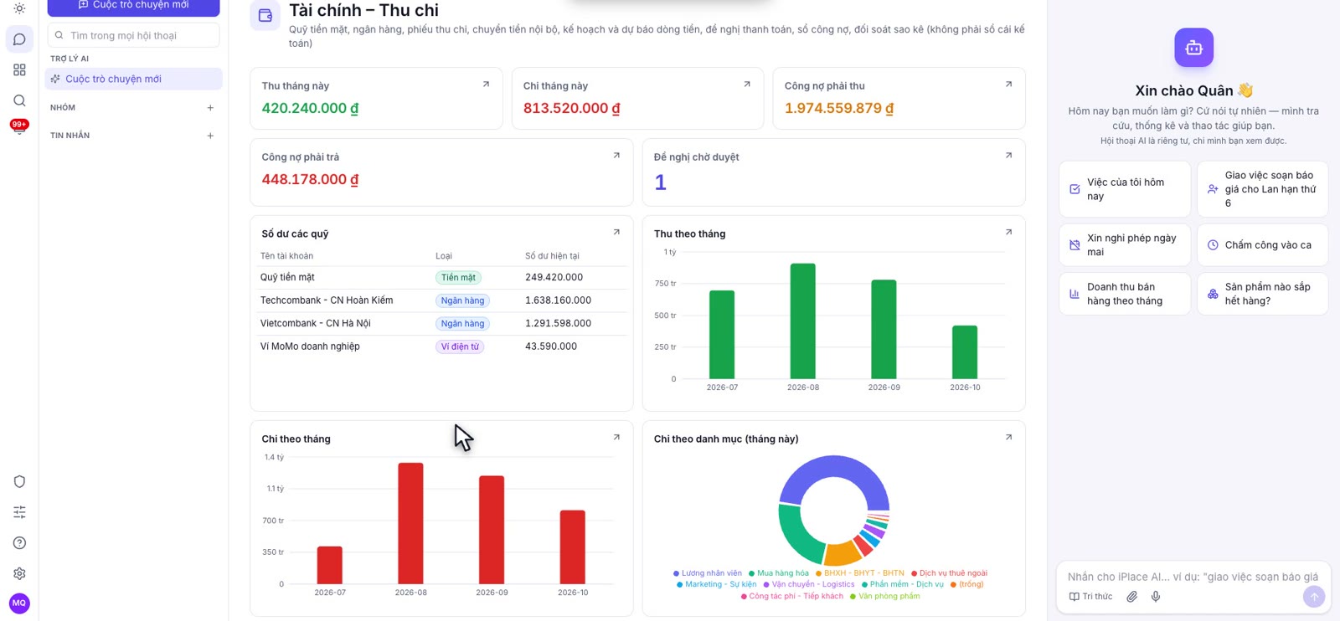
Task: Open the shield security icon
Action: (x=19, y=481)
